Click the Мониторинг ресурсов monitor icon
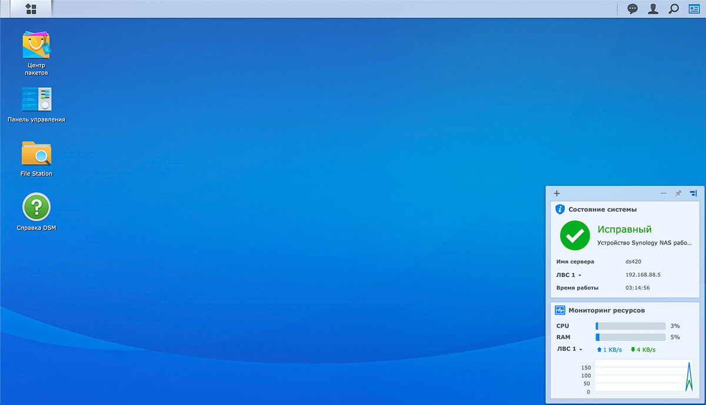This screenshot has width=706, height=405. tap(560, 310)
